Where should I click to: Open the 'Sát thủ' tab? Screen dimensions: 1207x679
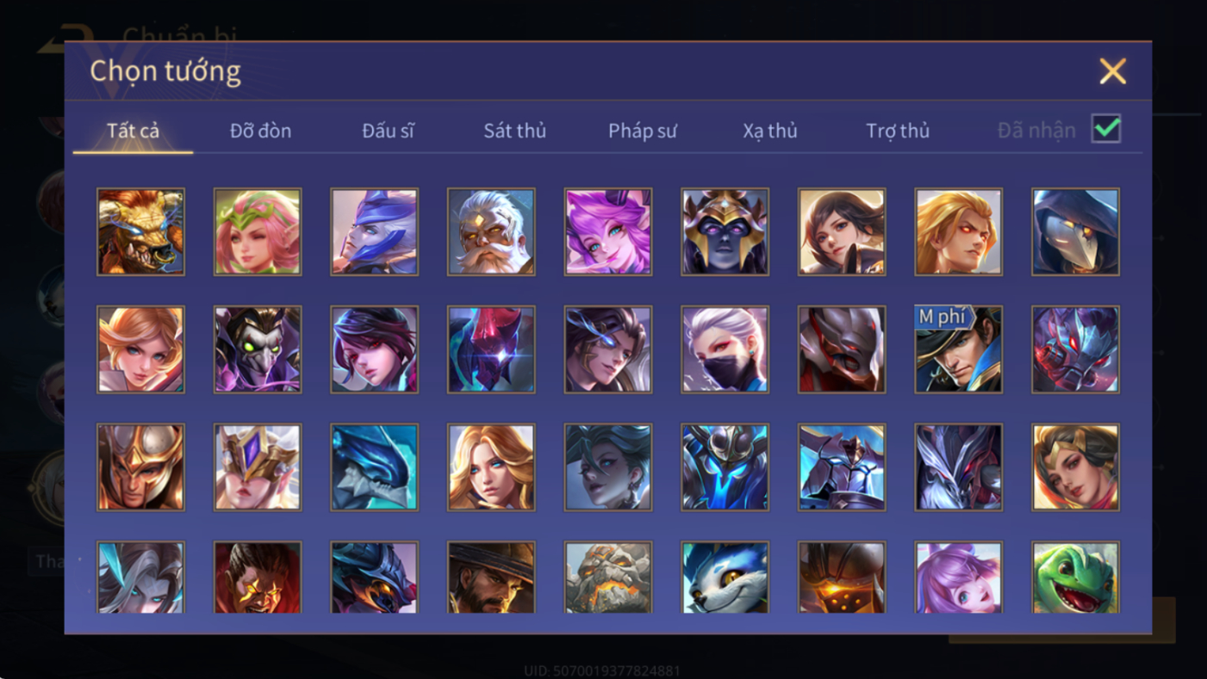pos(515,131)
